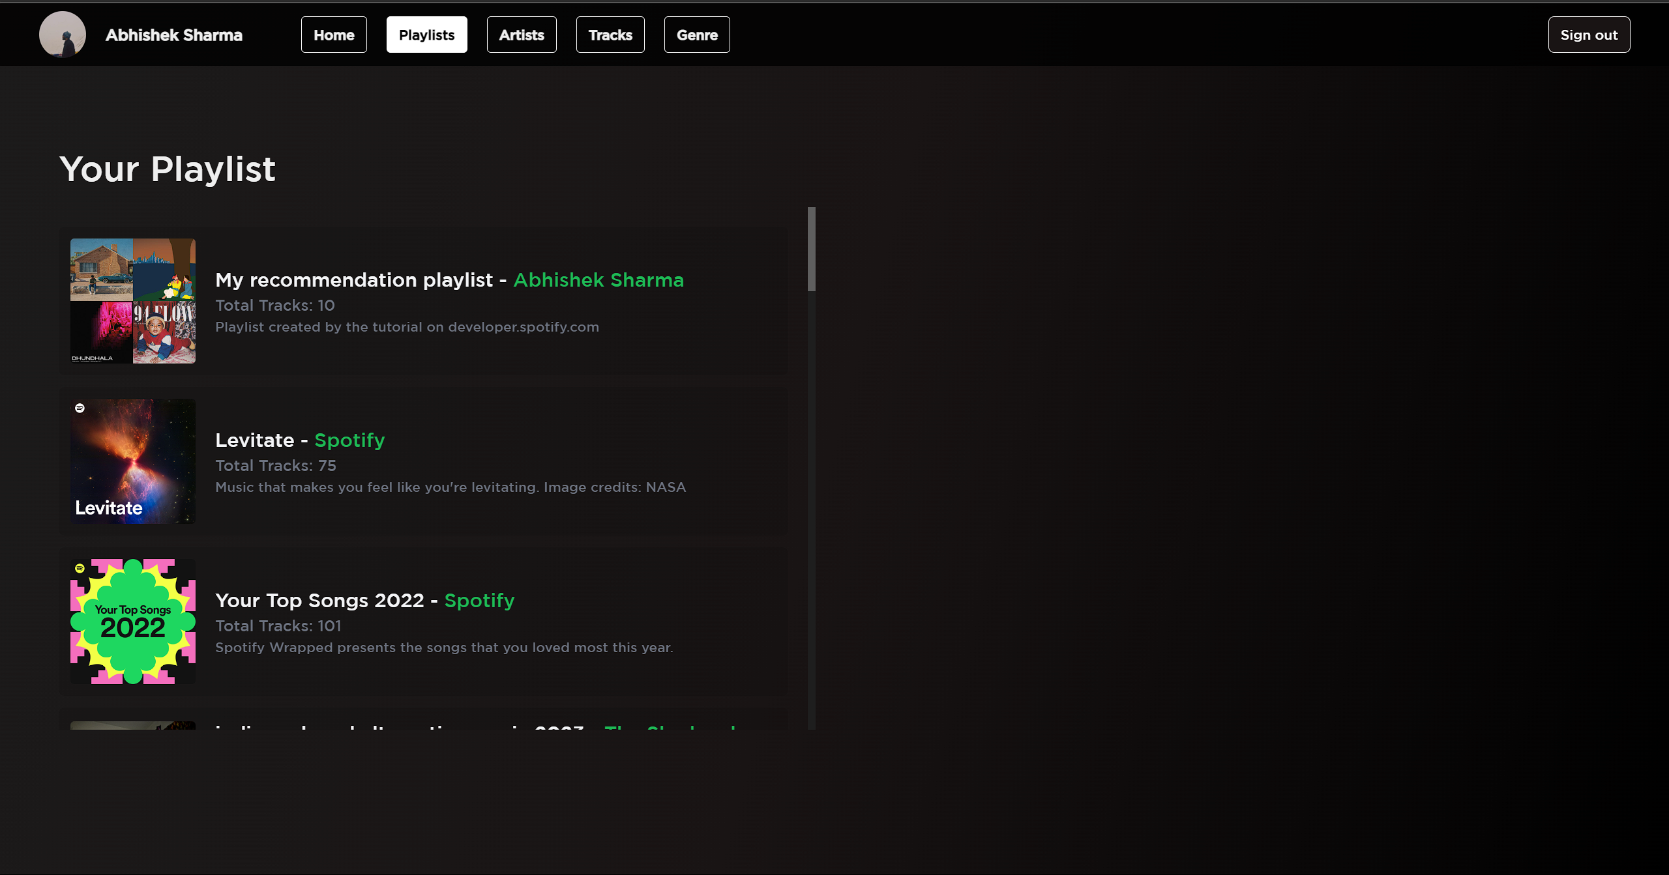Click the green Abhishek Sharma owner link
Screen dimensions: 1669x875
point(598,280)
